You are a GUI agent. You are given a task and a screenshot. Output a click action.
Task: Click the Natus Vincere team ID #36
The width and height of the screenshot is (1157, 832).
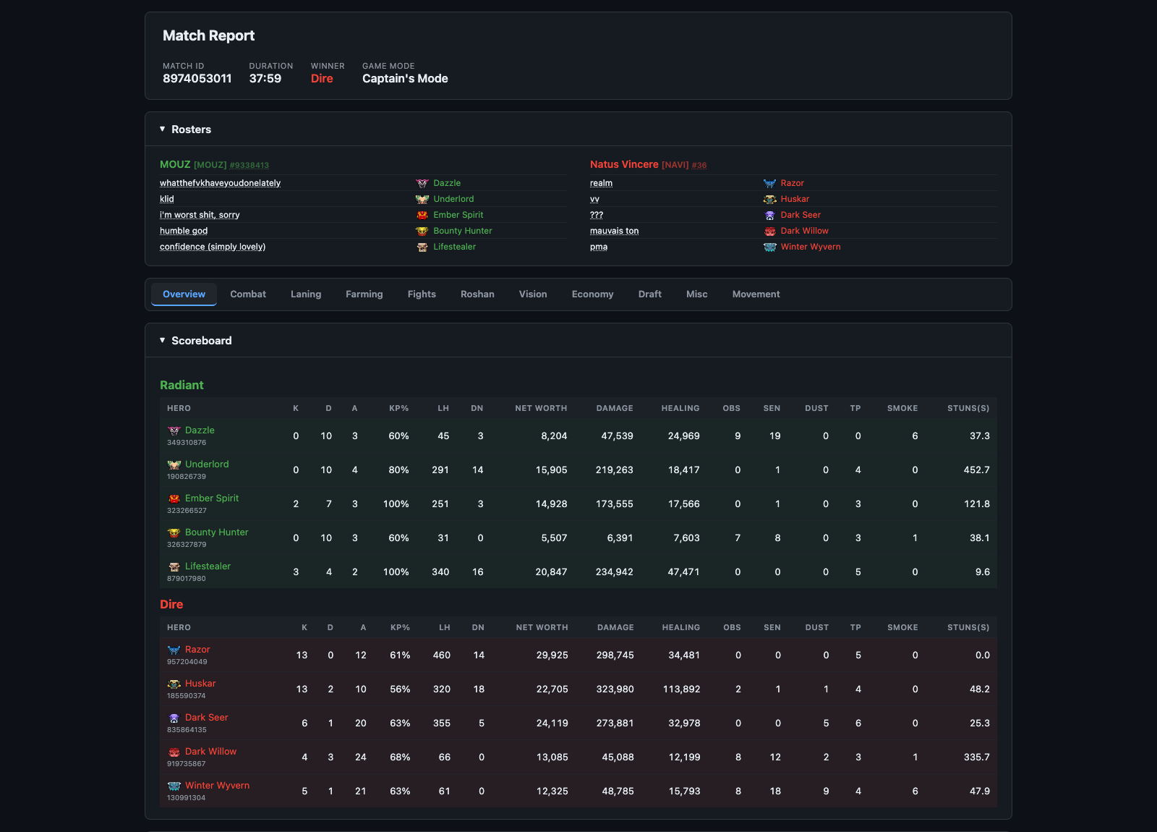click(699, 166)
